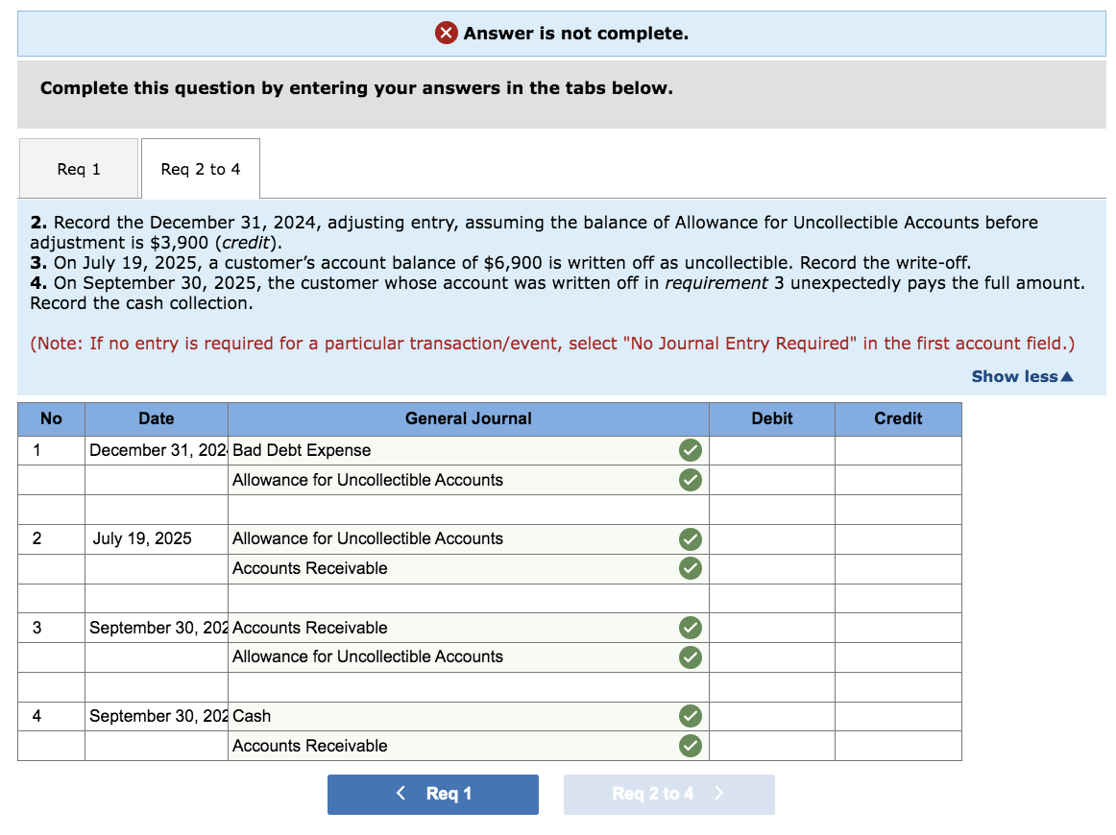Image resolution: width=1116 pixels, height=835 pixels.
Task: Click credit cell for Allowance row in entry 3
Action: pyautogui.click(x=898, y=657)
